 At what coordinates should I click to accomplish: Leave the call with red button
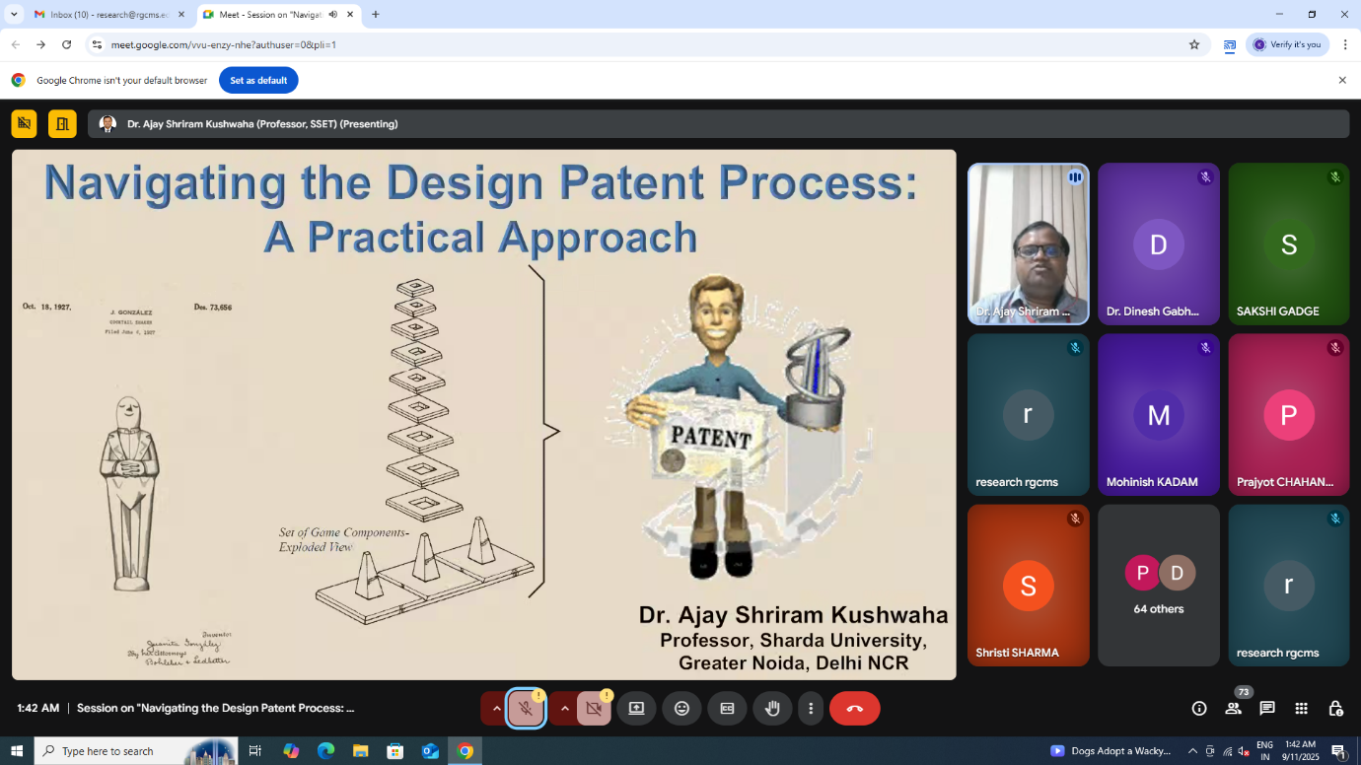[x=854, y=708]
